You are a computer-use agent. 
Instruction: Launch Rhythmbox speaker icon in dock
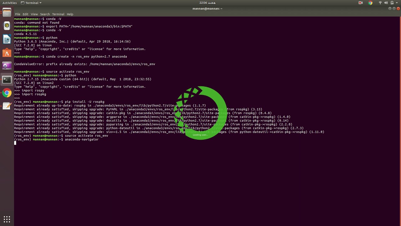[7, 26]
